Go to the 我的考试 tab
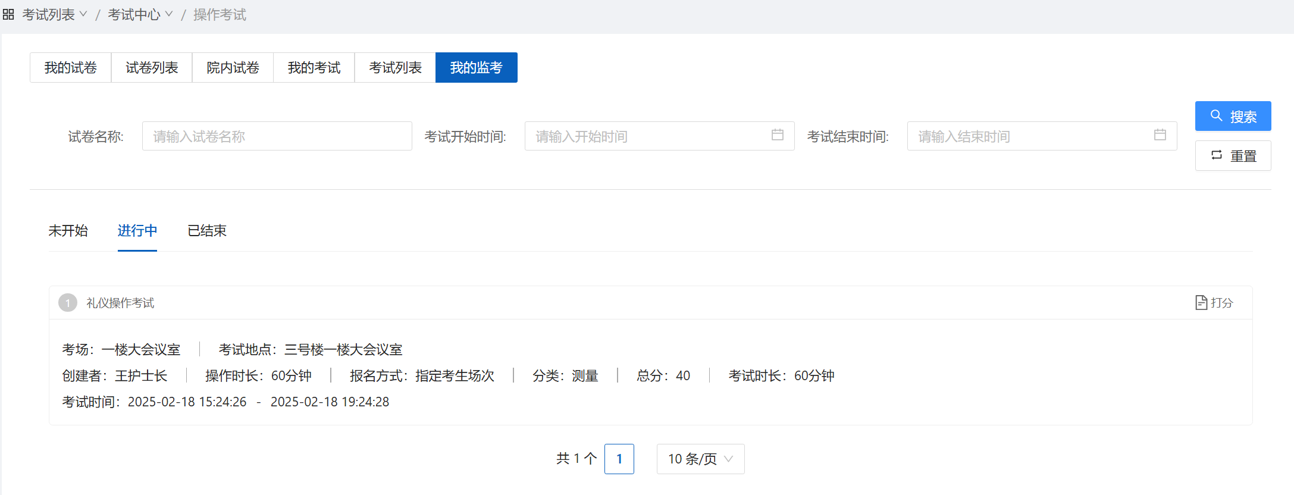Screen dimensions: 1294x495 (x=314, y=68)
